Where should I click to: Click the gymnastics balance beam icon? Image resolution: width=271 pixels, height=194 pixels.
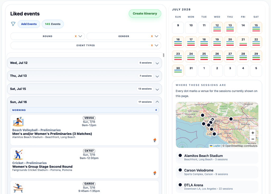point(18,188)
